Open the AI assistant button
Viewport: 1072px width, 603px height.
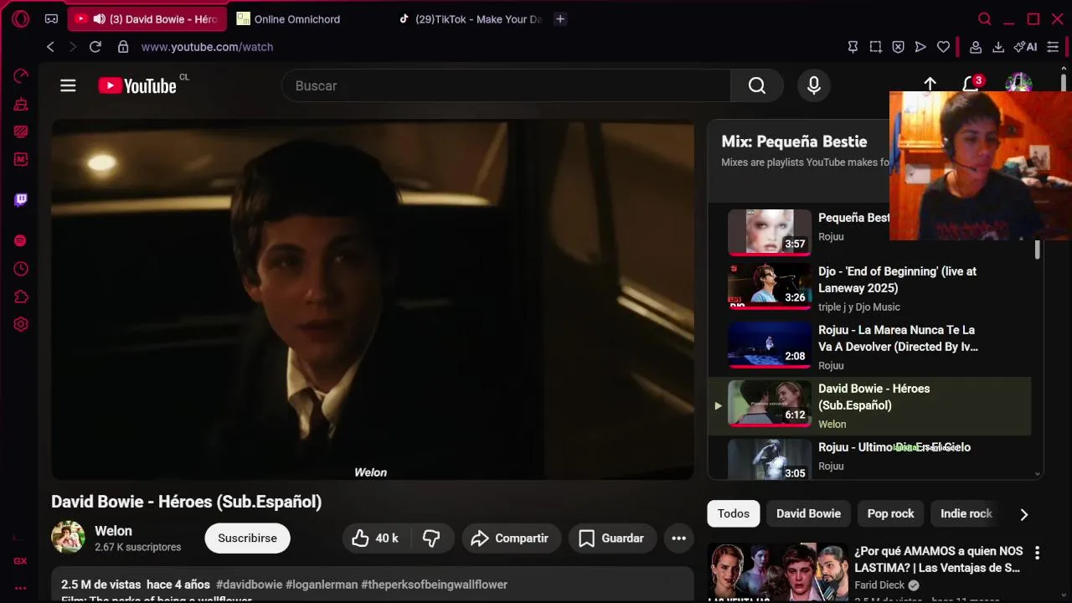click(x=1025, y=47)
